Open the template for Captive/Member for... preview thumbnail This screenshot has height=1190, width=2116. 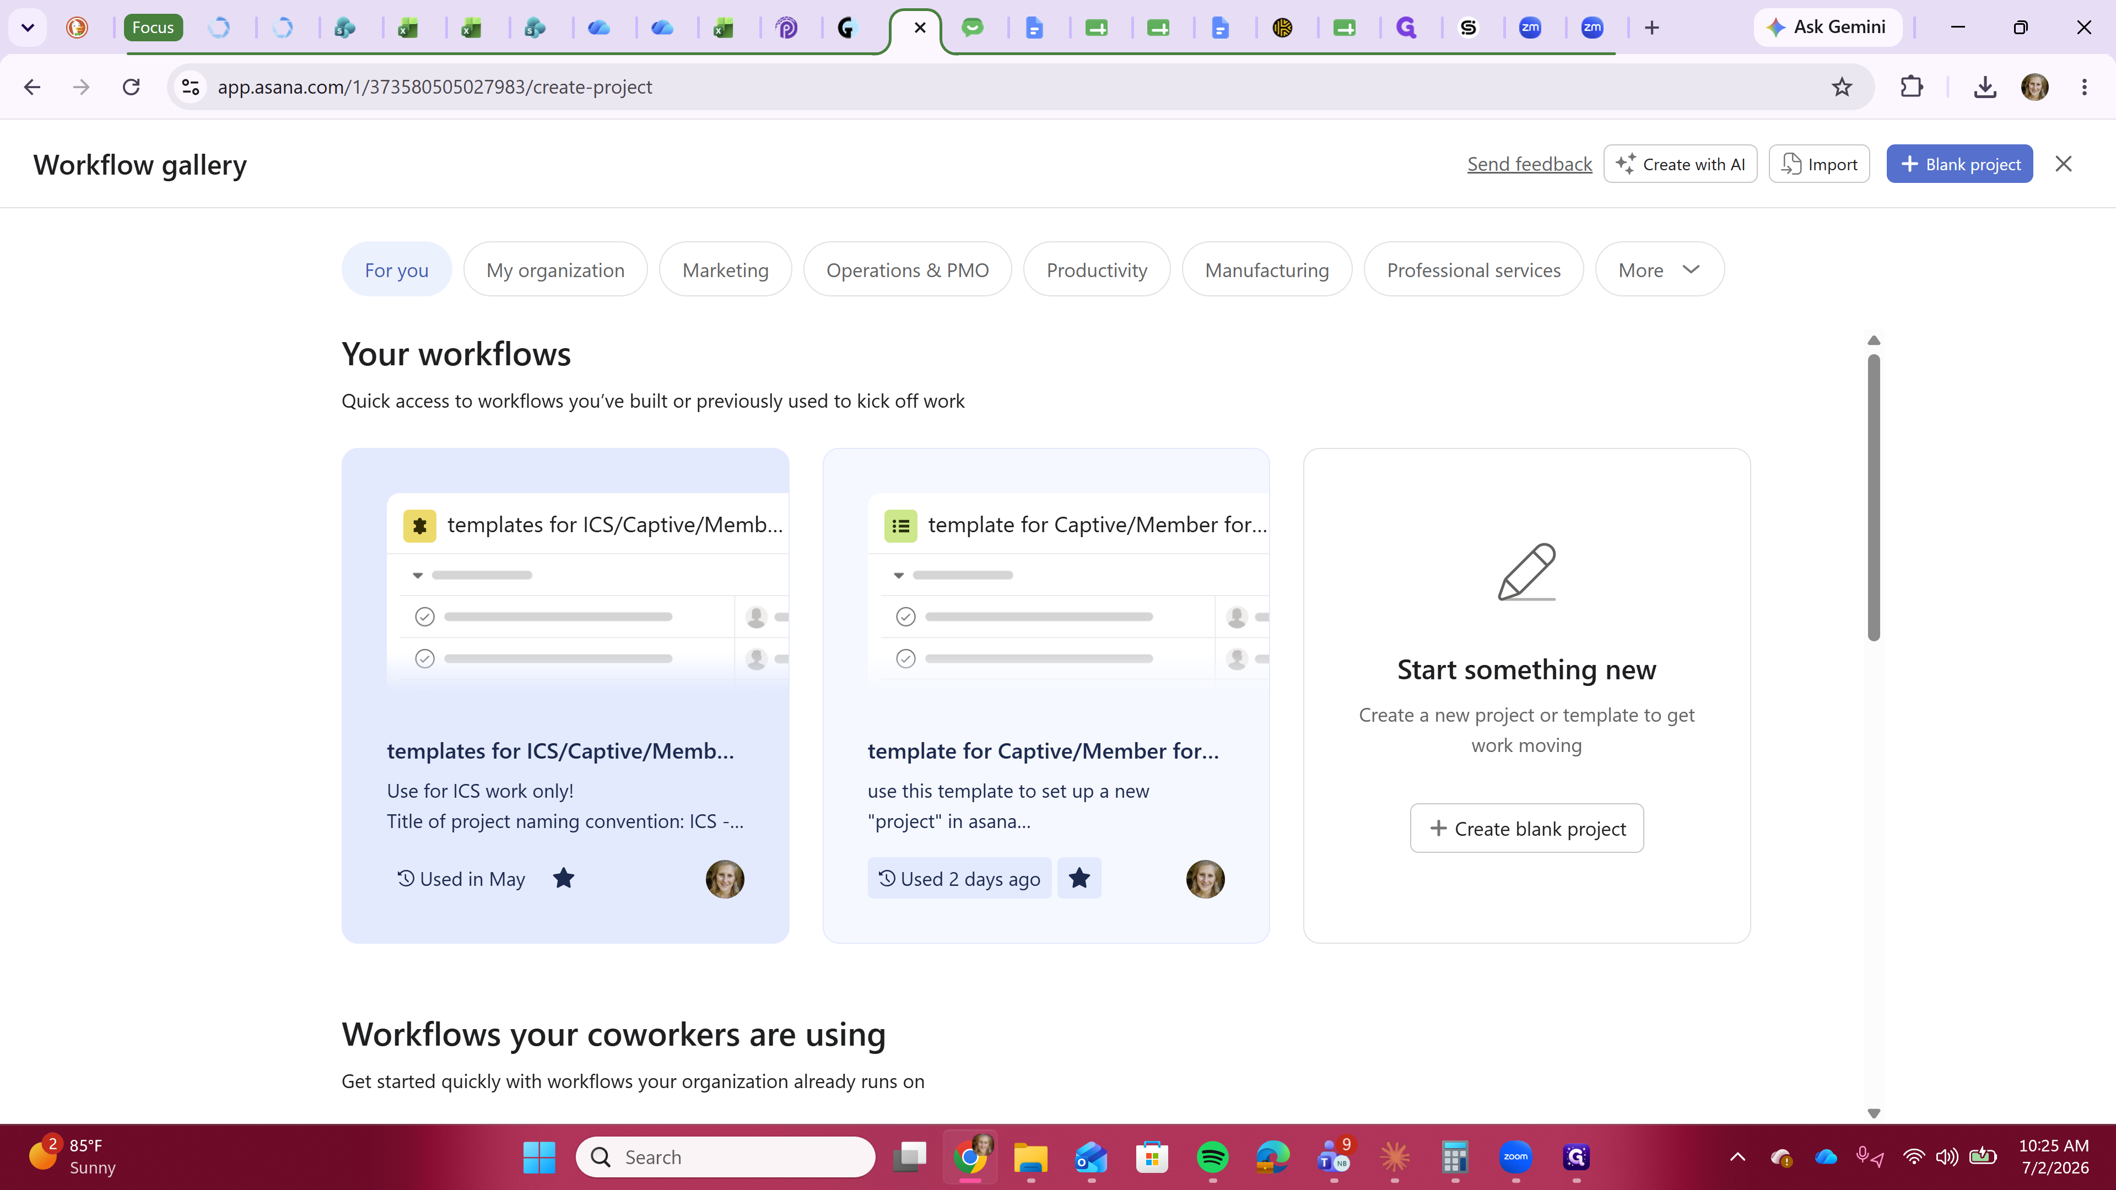(x=1068, y=589)
